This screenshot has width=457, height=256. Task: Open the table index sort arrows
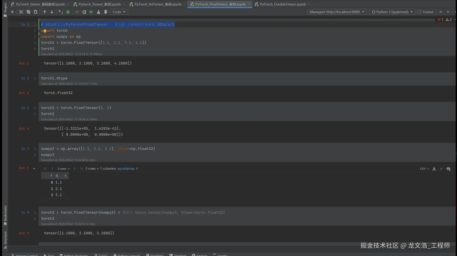51,176
